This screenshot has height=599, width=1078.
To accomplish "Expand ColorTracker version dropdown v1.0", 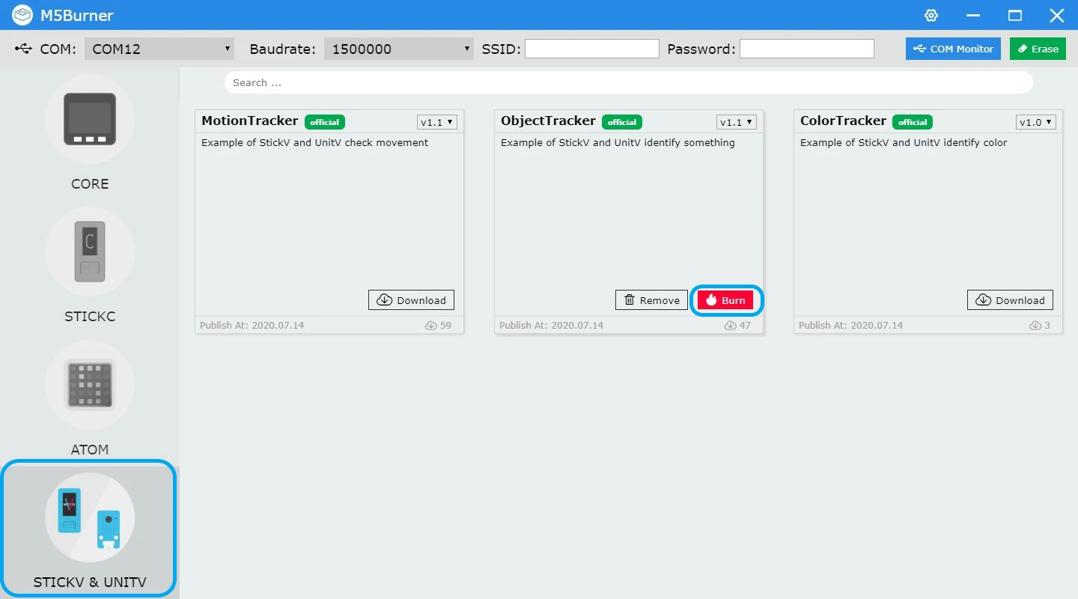I will pyautogui.click(x=1036, y=122).
